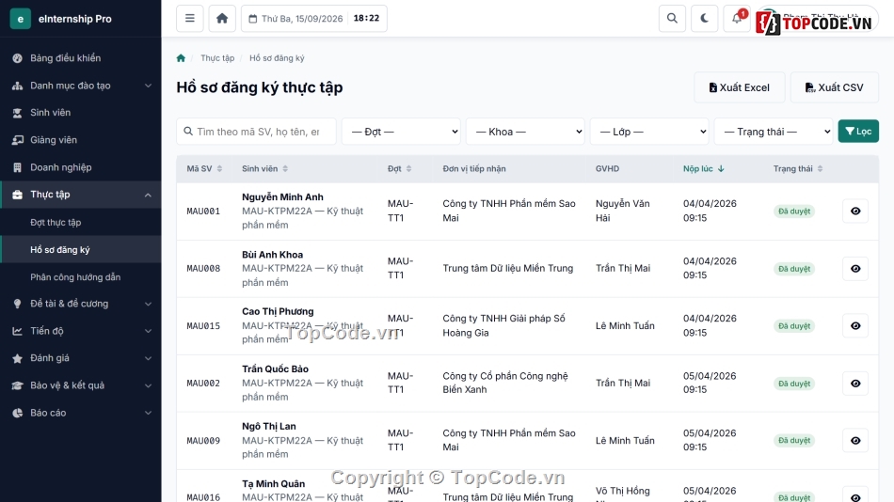
Task: Expand Đề tài & đề cương menu
Action: coord(80,304)
